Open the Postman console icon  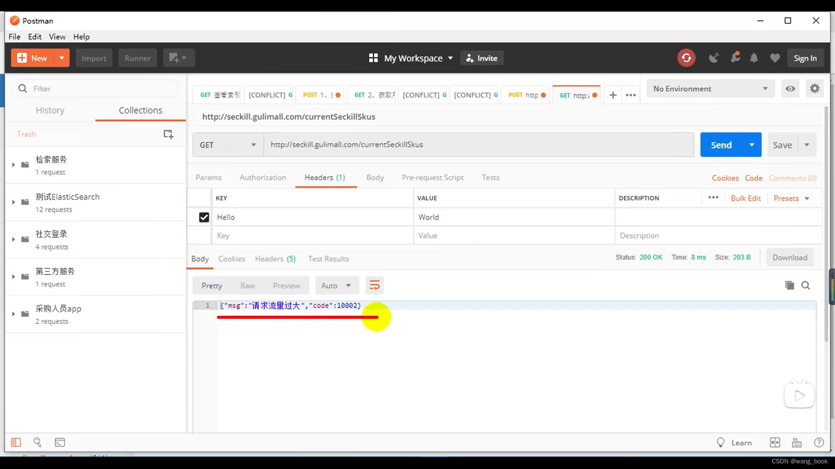(x=60, y=443)
